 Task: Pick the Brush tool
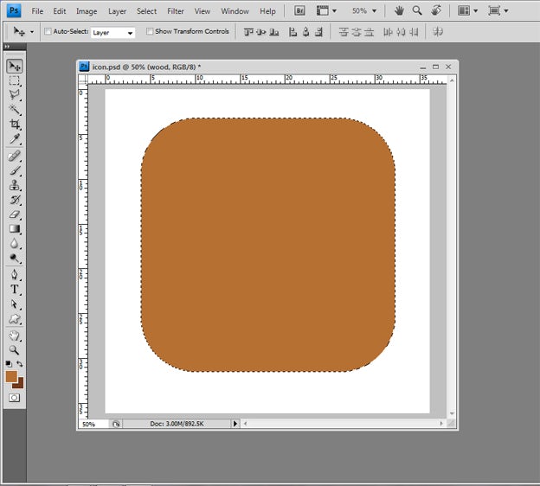(x=15, y=170)
